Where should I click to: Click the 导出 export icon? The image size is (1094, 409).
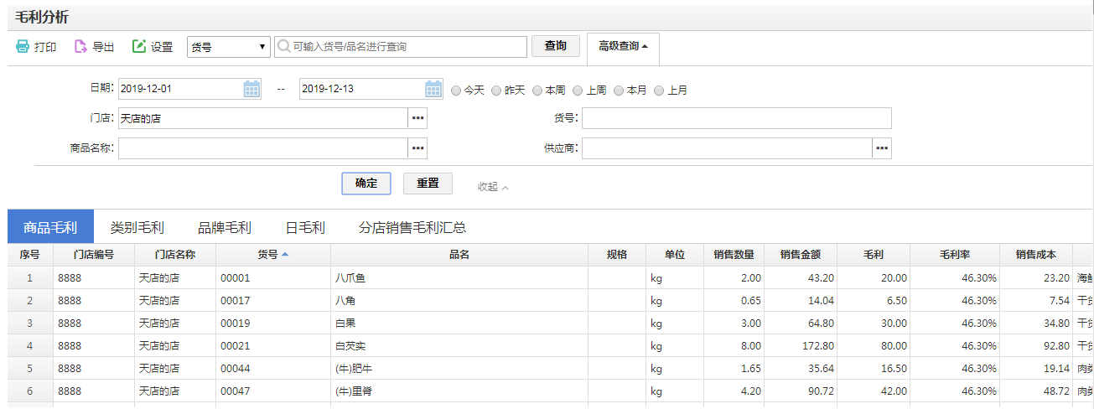pyautogui.click(x=80, y=47)
